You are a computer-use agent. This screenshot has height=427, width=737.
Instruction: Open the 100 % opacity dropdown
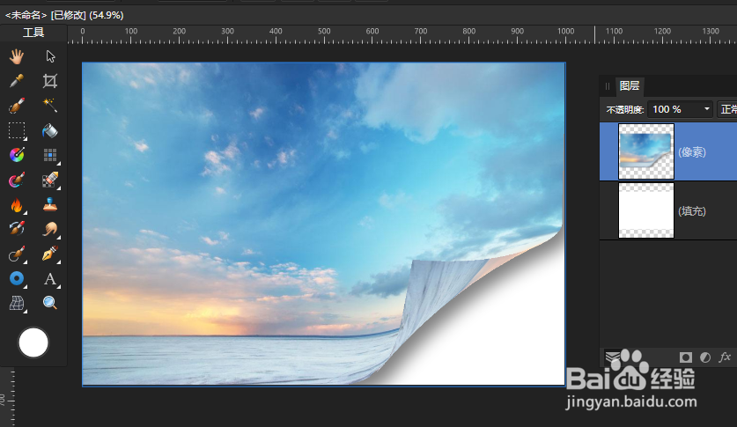pyautogui.click(x=680, y=109)
